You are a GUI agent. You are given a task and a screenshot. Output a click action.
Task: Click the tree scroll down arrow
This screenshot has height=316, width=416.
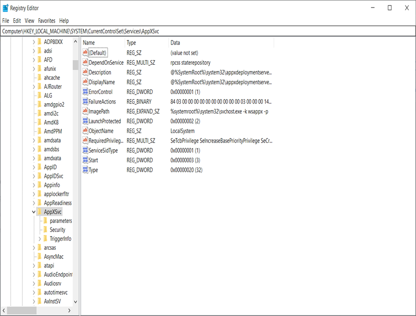(75, 302)
